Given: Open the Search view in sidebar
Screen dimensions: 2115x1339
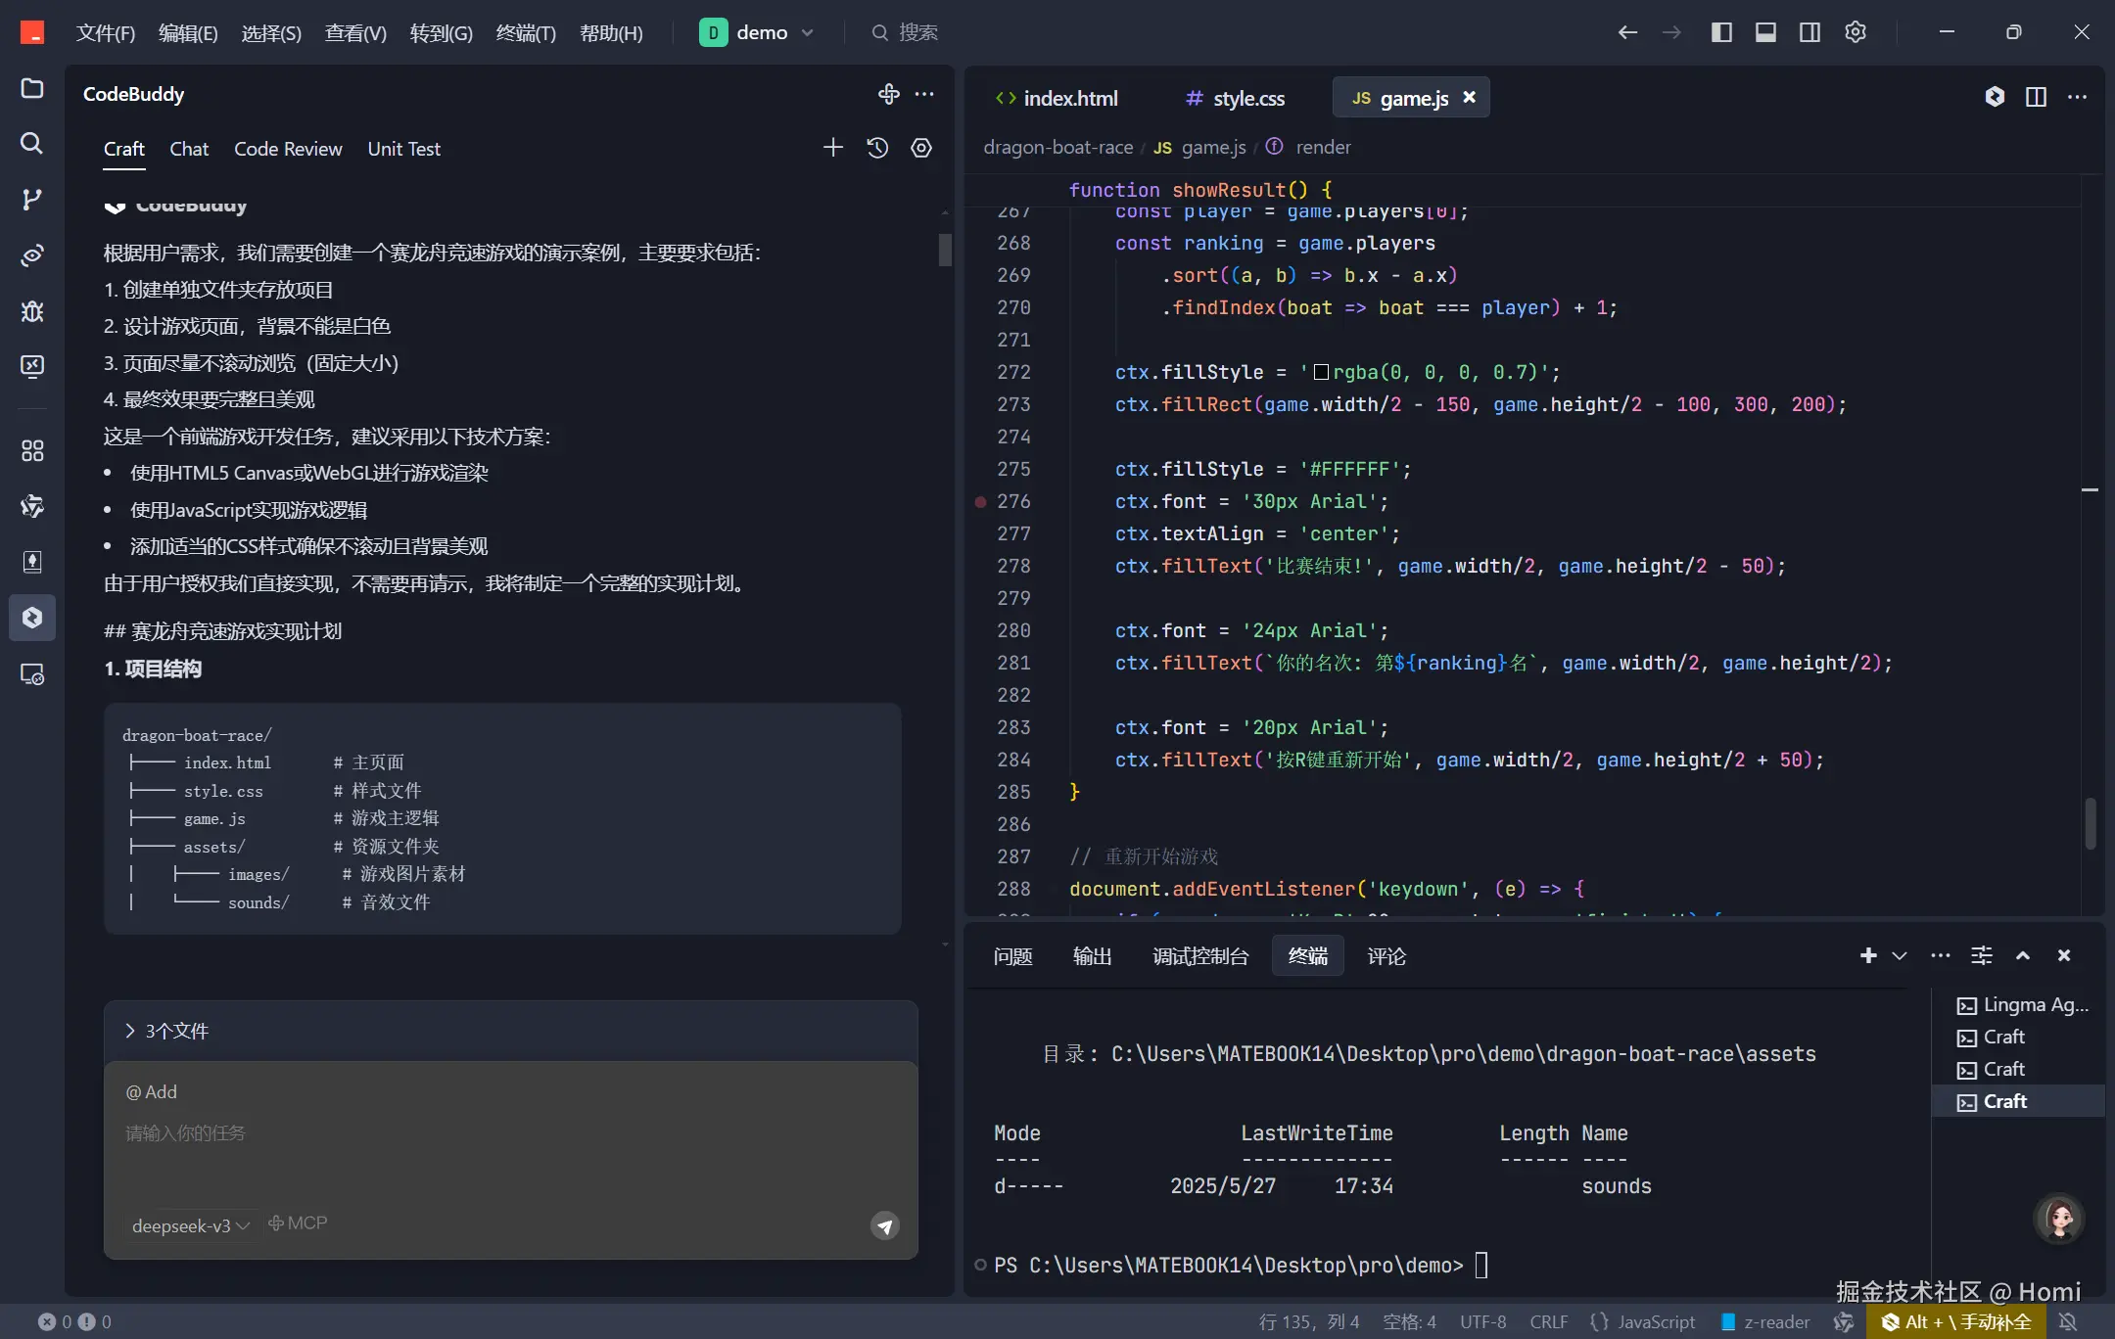Looking at the screenshot, I should (x=31, y=144).
